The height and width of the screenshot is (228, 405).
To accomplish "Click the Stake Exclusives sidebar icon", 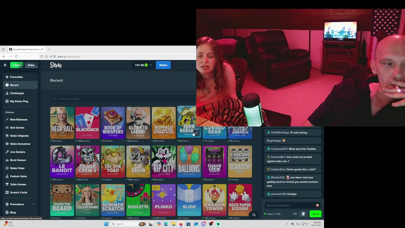I will (x=7, y=144).
